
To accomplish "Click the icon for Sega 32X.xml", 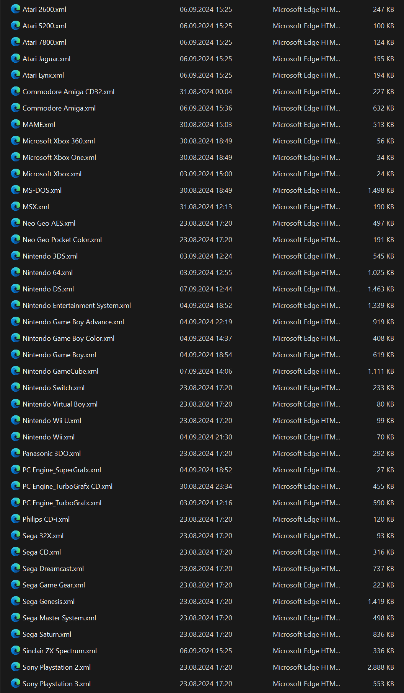I will (16, 535).
